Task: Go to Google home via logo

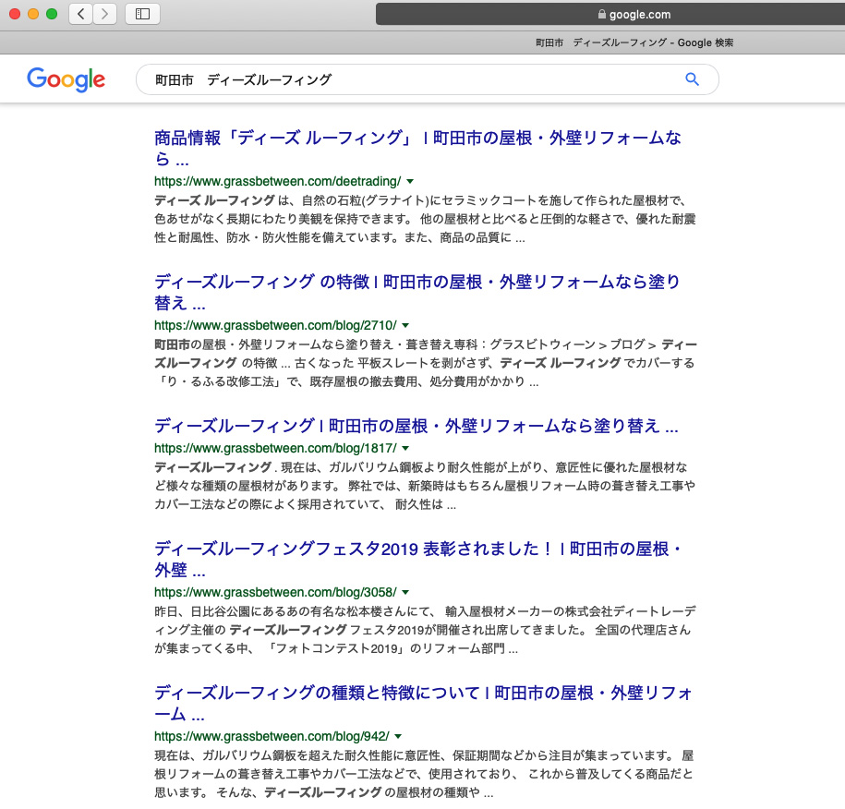Action: 66,79
